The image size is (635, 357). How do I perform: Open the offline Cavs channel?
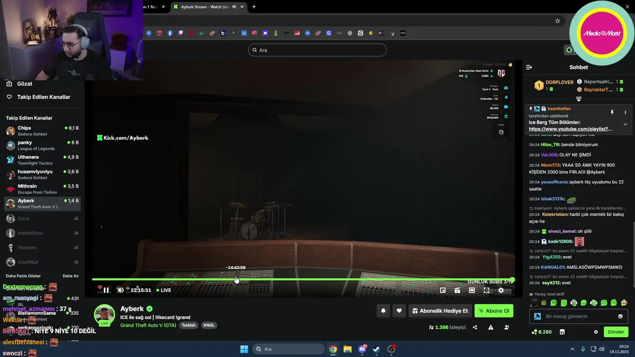pos(42,219)
